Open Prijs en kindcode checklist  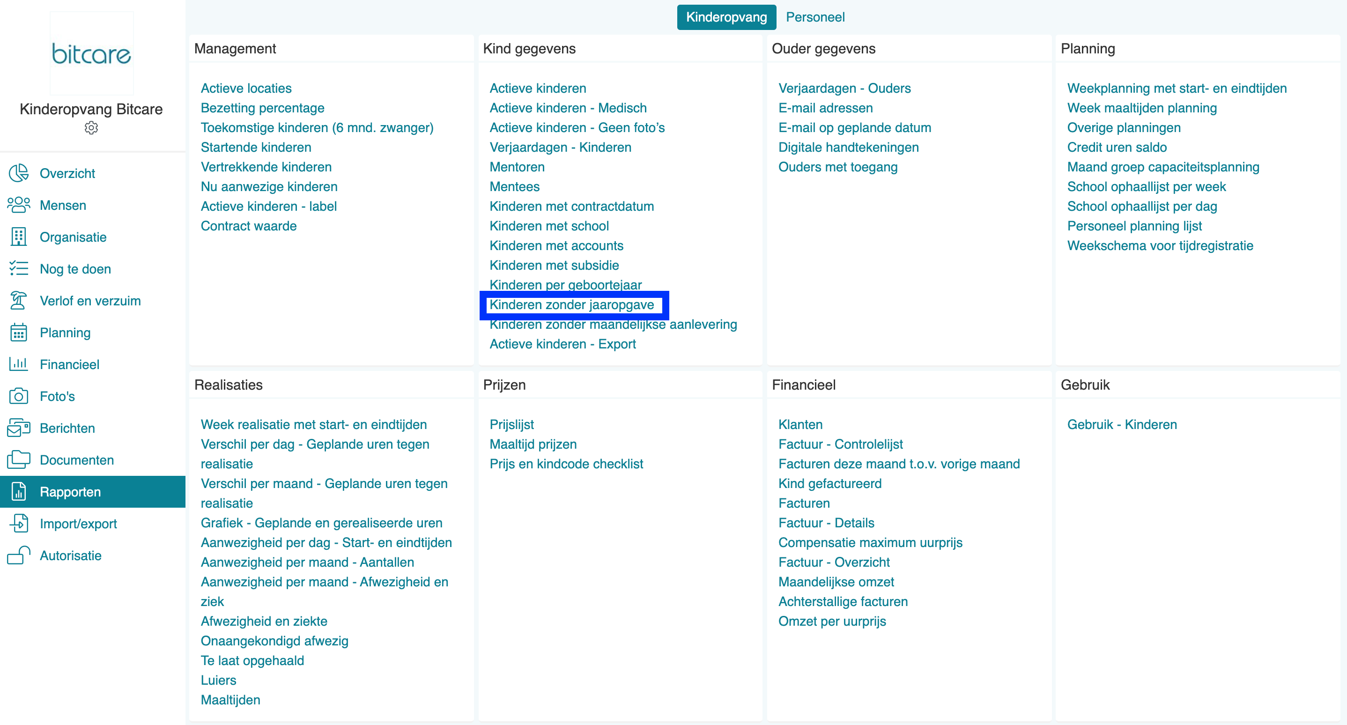coord(566,464)
